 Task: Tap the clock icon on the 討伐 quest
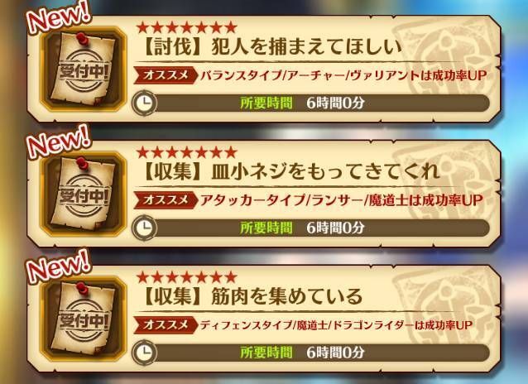pyautogui.click(x=144, y=103)
